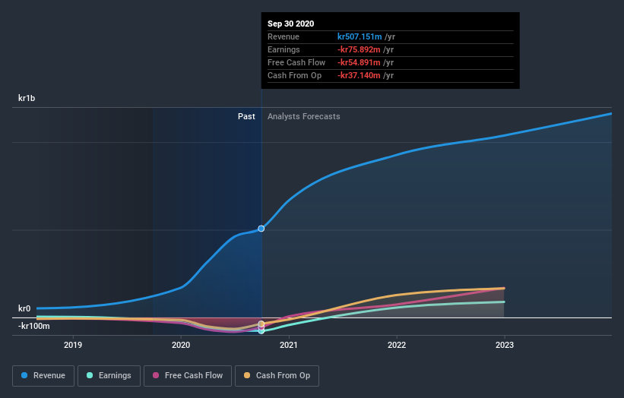Click the Free Cash Flow tooltip row label
The width and height of the screenshot is (624, 398).
point(296,62)
